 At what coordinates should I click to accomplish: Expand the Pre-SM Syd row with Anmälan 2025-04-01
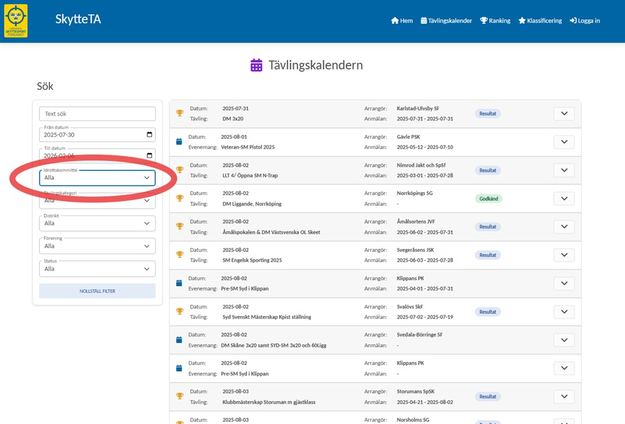(x=564, y=283)
